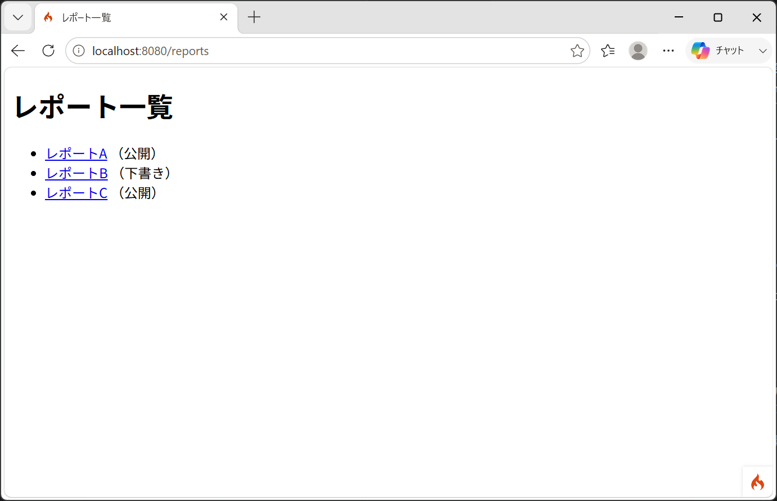Open the レポートA link
The image size is (777, 501).
pos(76,154)
